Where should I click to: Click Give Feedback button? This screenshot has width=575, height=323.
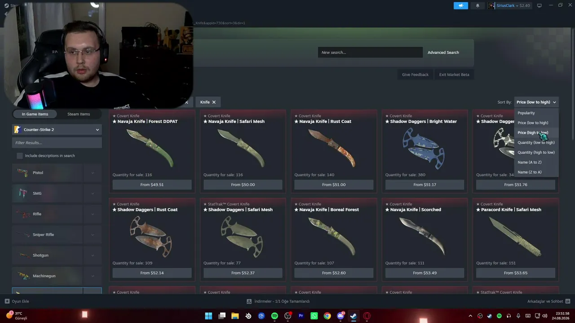pos(415,74)
